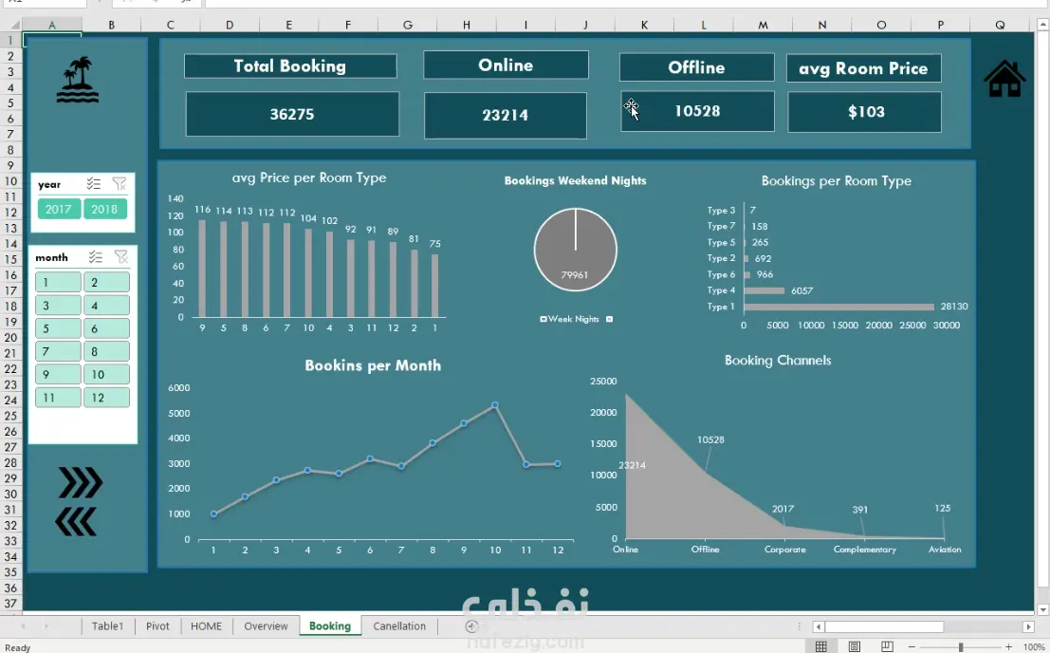The height and width of the screenshot is (653, 1050).
Task: Select month 8 in slicer
Action: (106, 351)
